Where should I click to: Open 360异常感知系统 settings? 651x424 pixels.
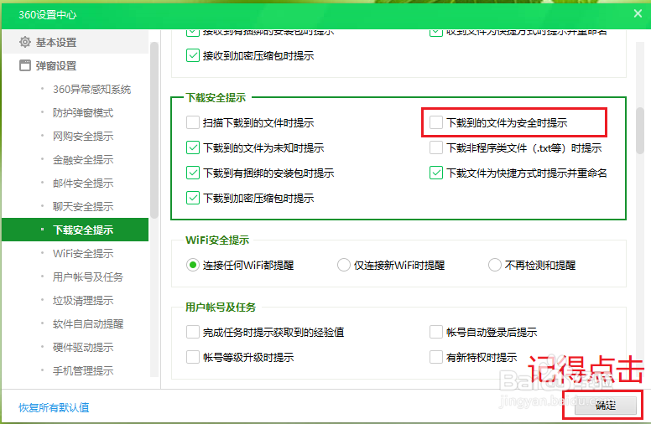pos(91,89)
